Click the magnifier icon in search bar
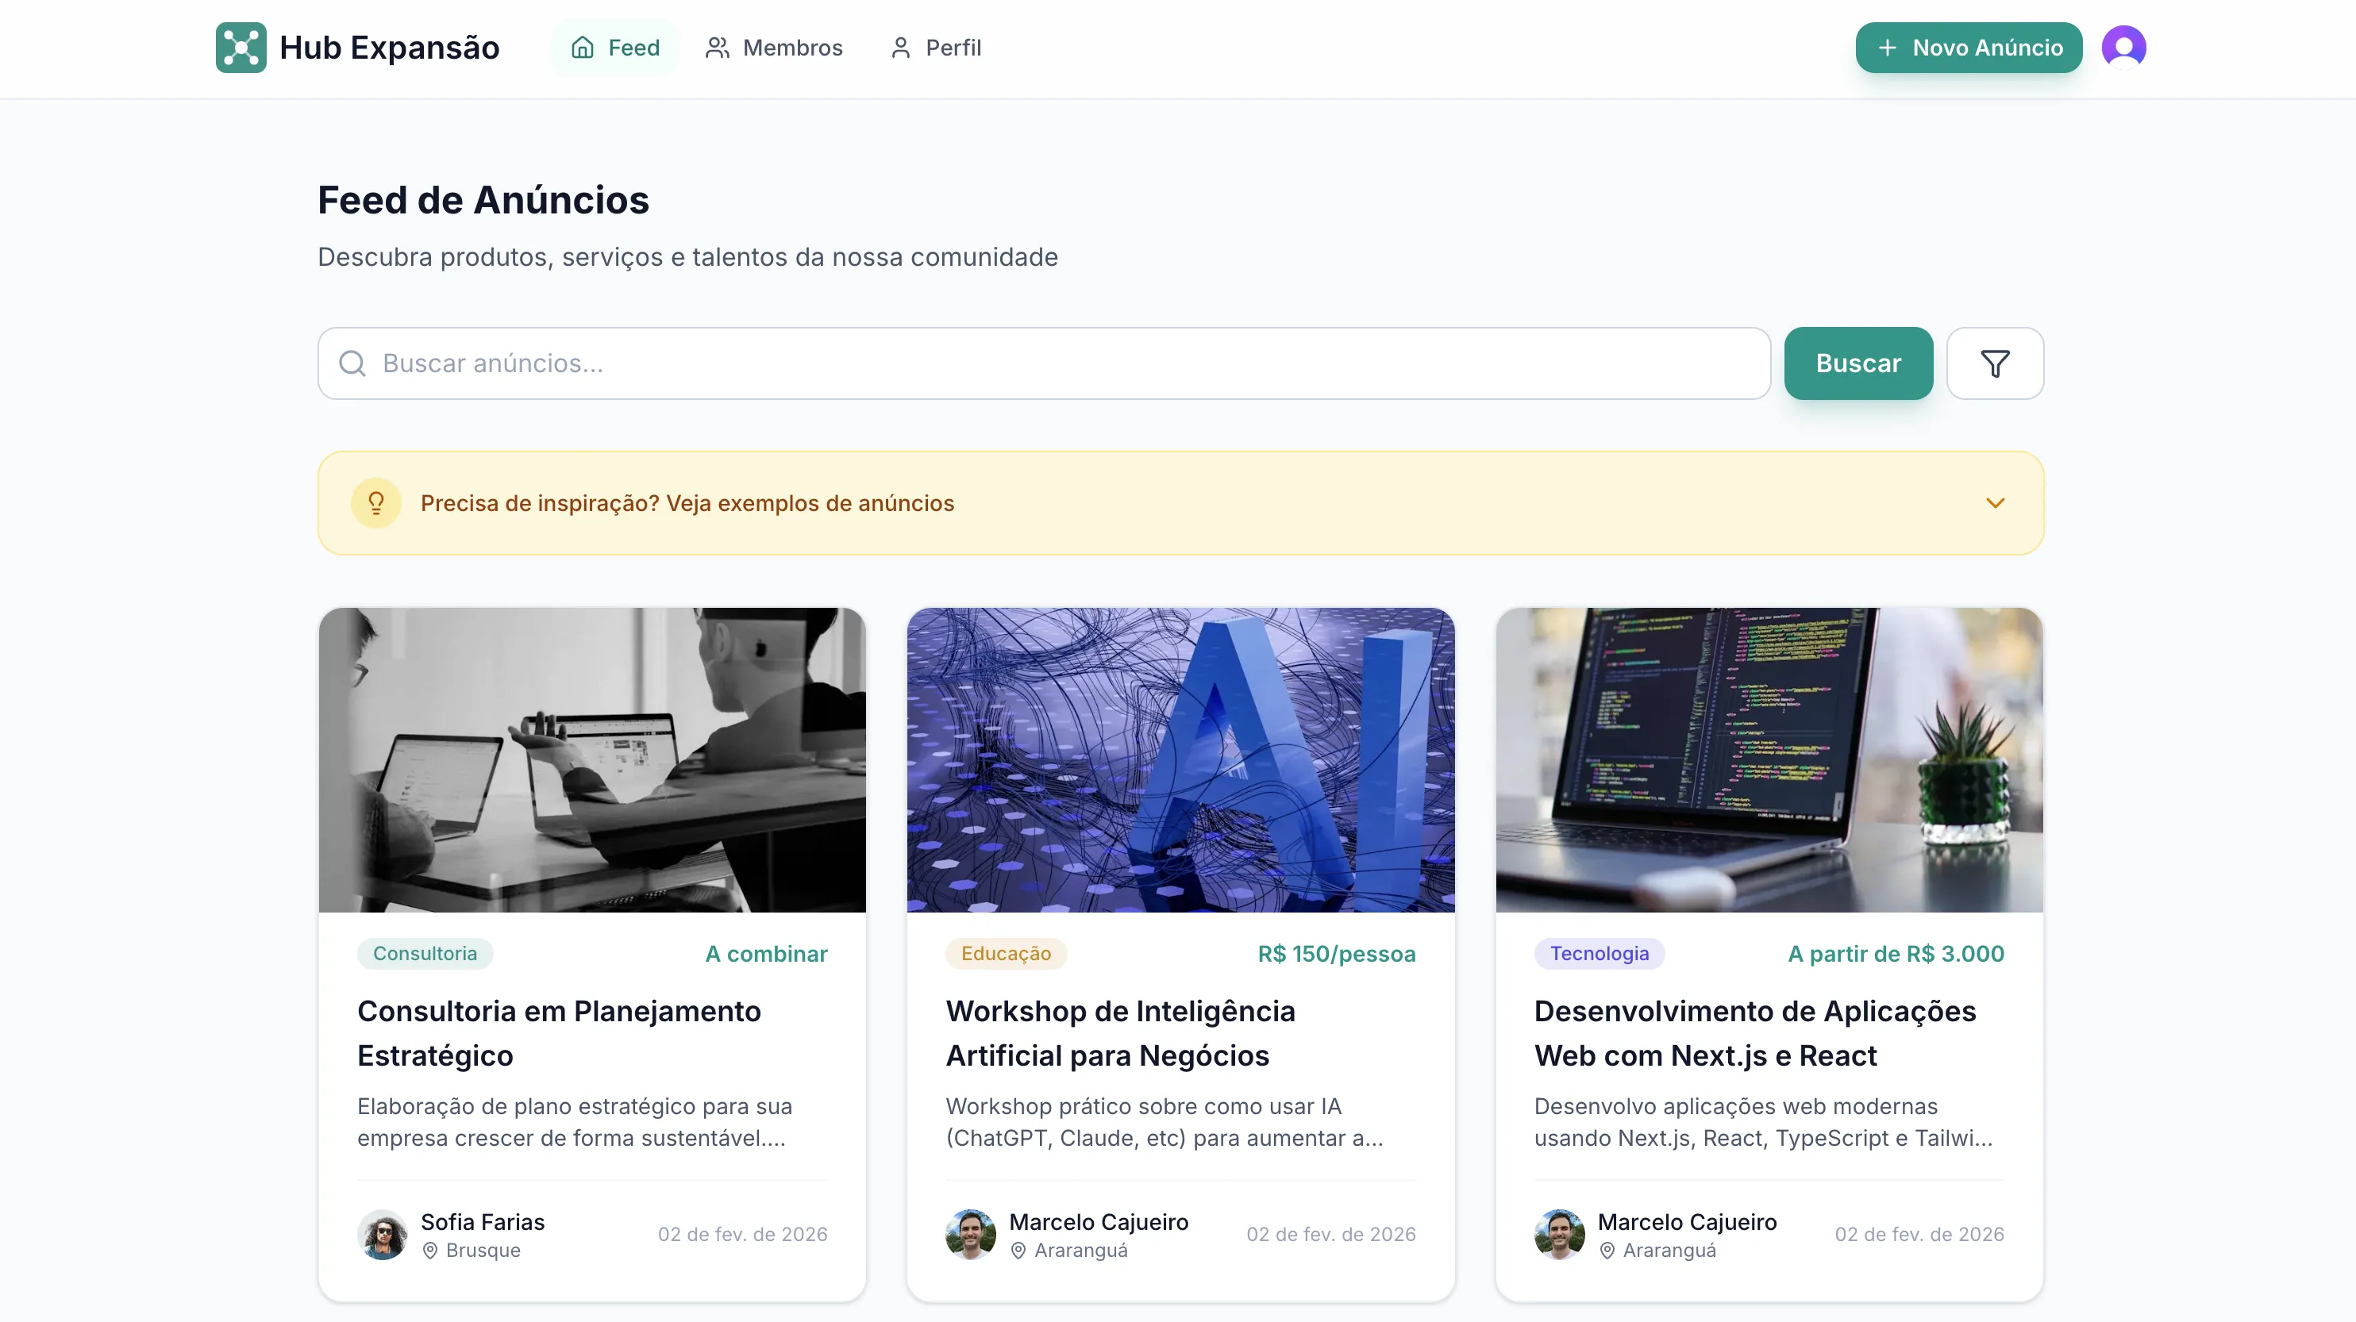 [352, 363]
